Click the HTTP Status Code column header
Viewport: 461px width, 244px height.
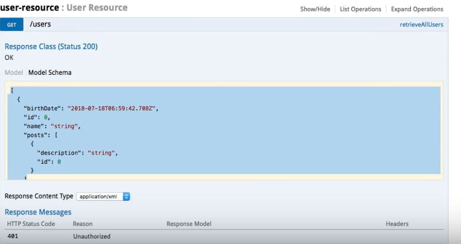(x=31, y=224)
